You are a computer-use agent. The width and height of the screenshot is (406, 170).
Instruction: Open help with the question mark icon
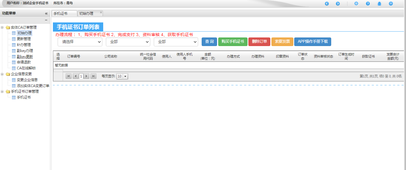(x=368, y=4)
